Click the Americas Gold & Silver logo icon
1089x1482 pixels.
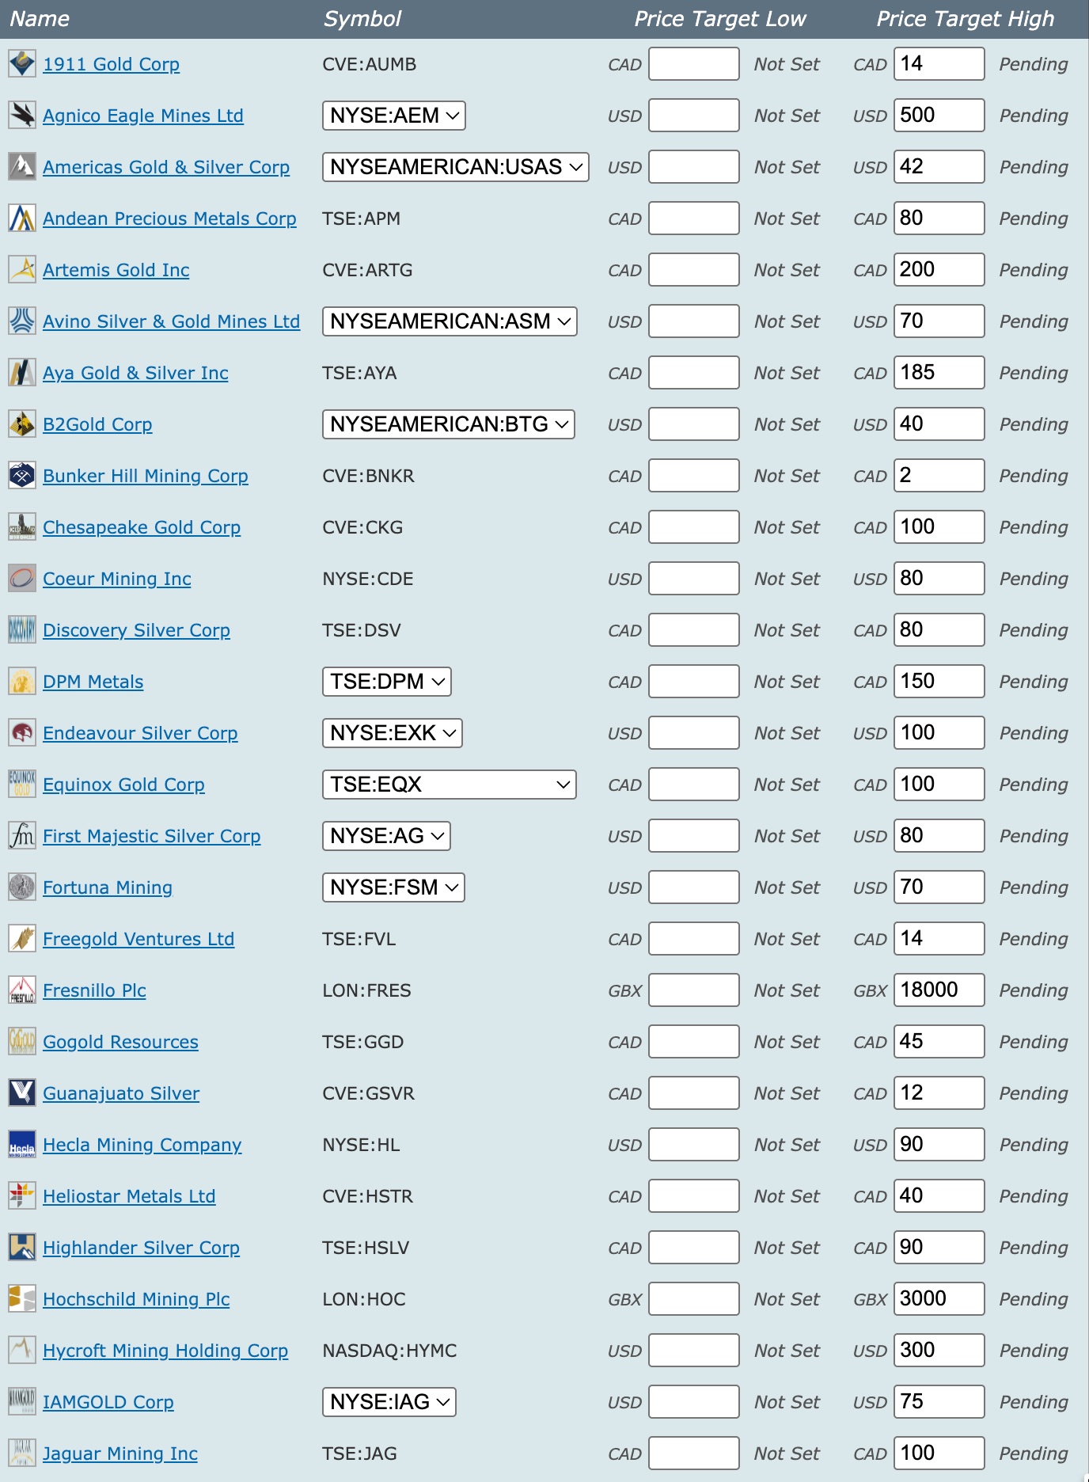click(22, 167)
